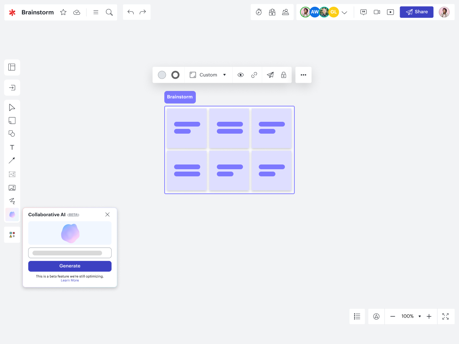Select the sticky note tool
Image resolution: width=459 pixels, height=344 pixels.
[x=12, y=121]
